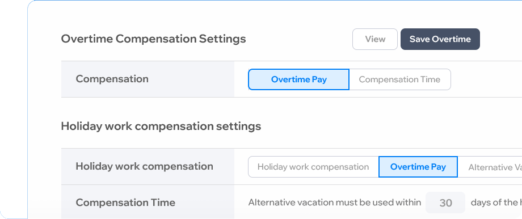Click the Compensation Time row label
The width and height of the screenshot is (522, 219).
click(x=125, y=203)
